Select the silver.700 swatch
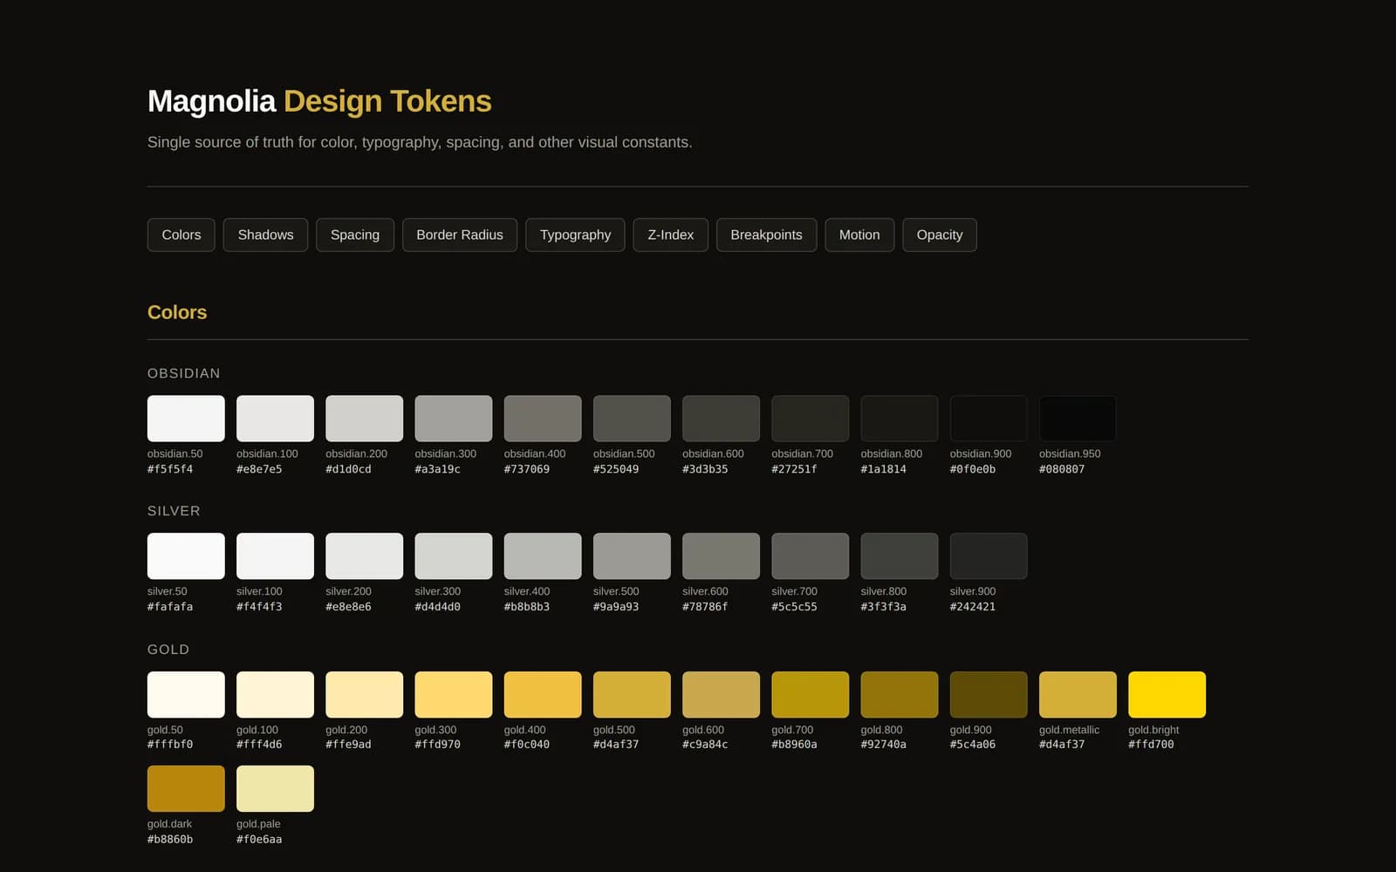 point(811,556)
